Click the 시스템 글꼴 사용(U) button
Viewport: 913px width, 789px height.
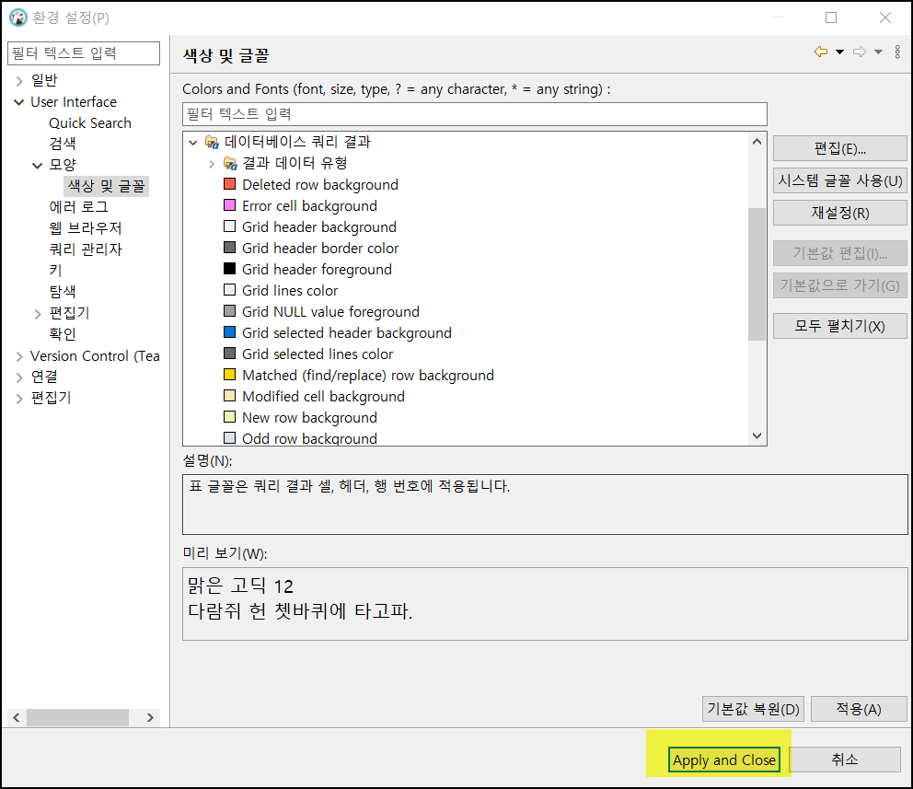tap(839, 180)
